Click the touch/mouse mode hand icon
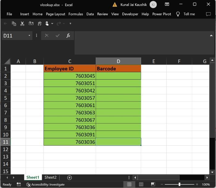This screenshot has height=188, width=216. click(x=47, y=24)
